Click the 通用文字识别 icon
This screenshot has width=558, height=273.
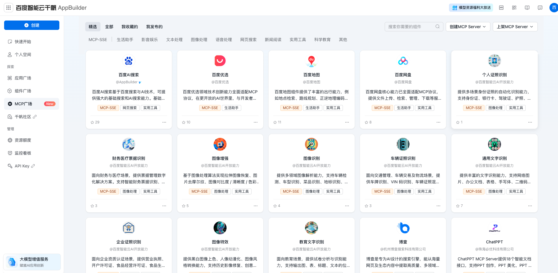coord(495,144)
